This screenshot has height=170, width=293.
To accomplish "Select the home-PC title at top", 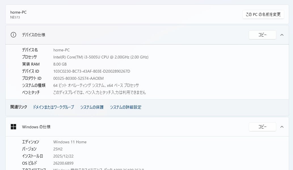I will pyautogui.click(x=18, y=12).
